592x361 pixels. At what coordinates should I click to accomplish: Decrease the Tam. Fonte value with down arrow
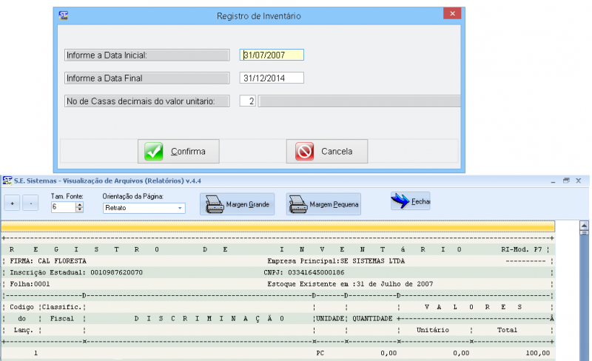pyautogui.click(x=80, y=211)
